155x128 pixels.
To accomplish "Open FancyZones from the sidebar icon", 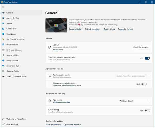I will pos(3,34).
